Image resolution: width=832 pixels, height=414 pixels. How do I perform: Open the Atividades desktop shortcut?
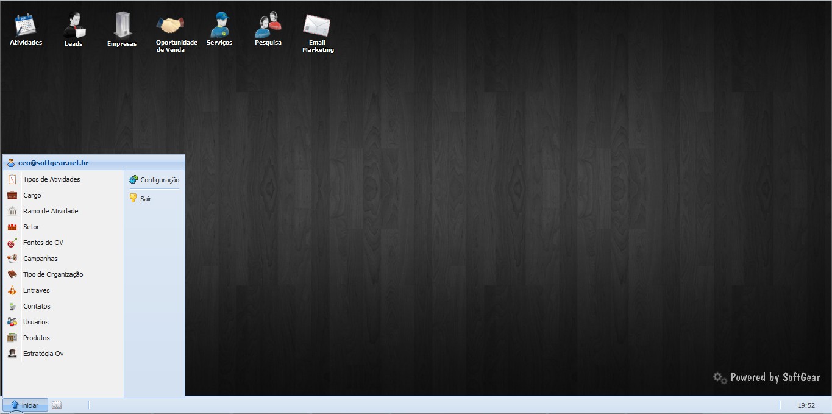26,29
